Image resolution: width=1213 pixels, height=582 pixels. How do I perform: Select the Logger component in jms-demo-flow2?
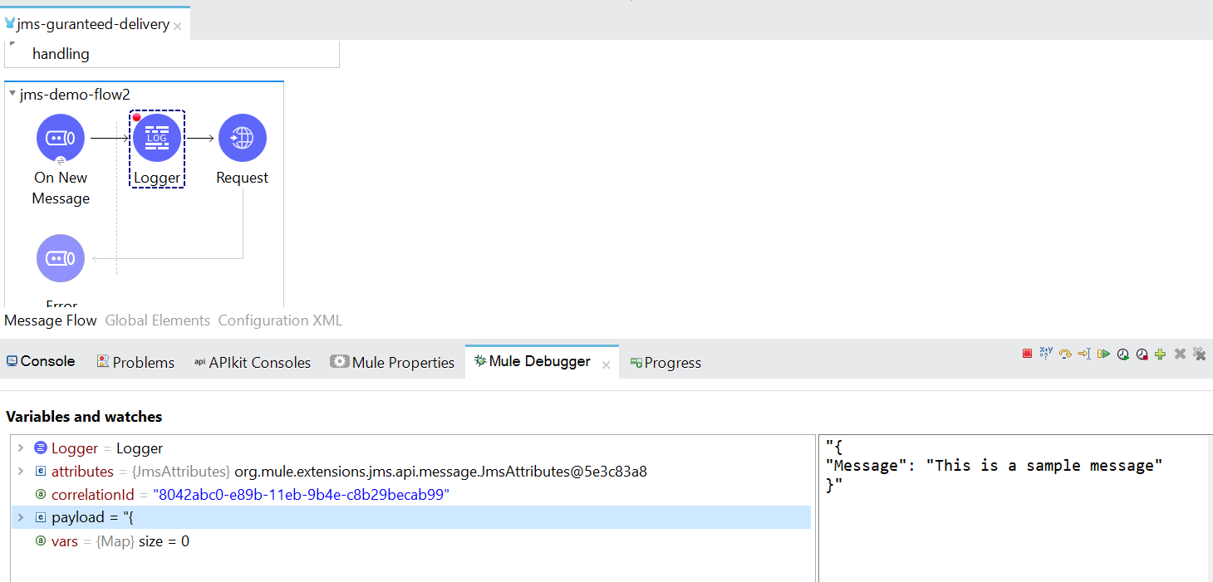coord(156,138)
